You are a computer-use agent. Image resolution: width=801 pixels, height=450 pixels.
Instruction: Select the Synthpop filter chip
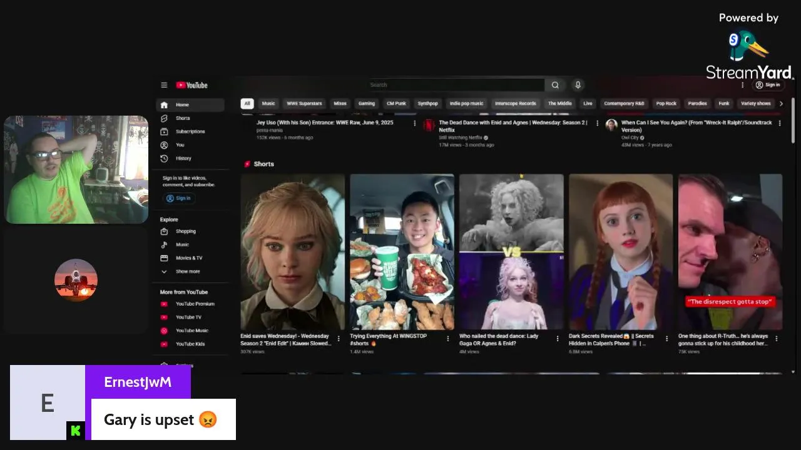(428, 104)
